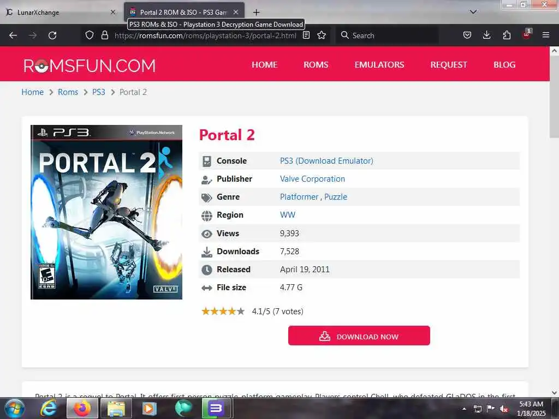Click the ROMSFUN.COM logo

[90, 65]
